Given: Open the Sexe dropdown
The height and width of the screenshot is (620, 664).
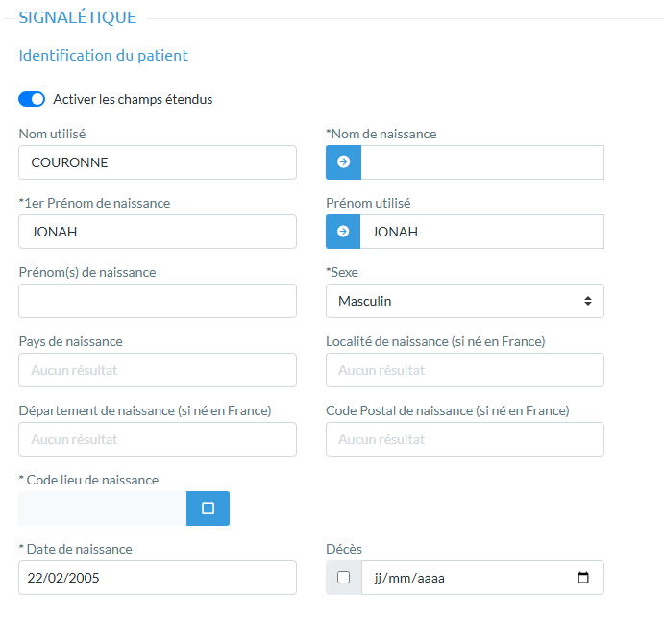Looking at the screenshot, I should point(465,301).
